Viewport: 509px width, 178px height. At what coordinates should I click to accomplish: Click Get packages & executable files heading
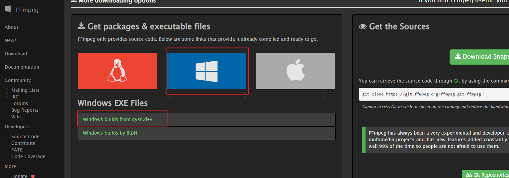point(144,27)
